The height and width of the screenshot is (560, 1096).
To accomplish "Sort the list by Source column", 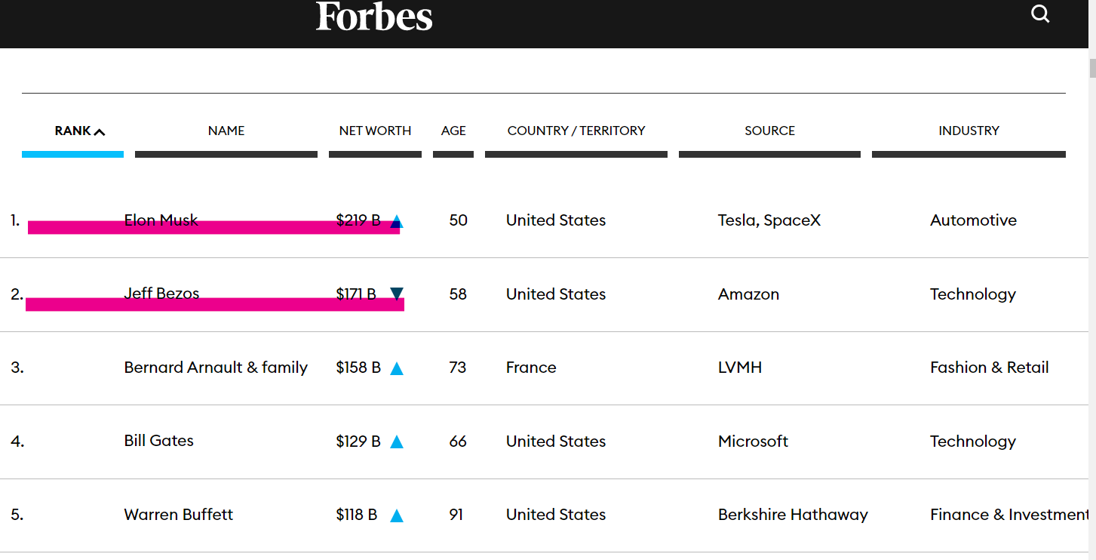I will pyautogui.click(x=769, y=131).
